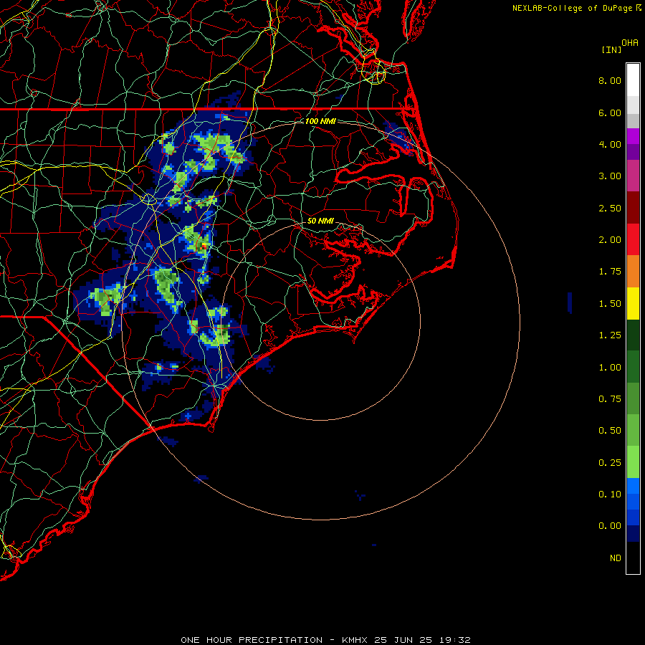Pick the bright green swatch beside 0.25
Screen dimensions: 645x645
click(633, 462)
